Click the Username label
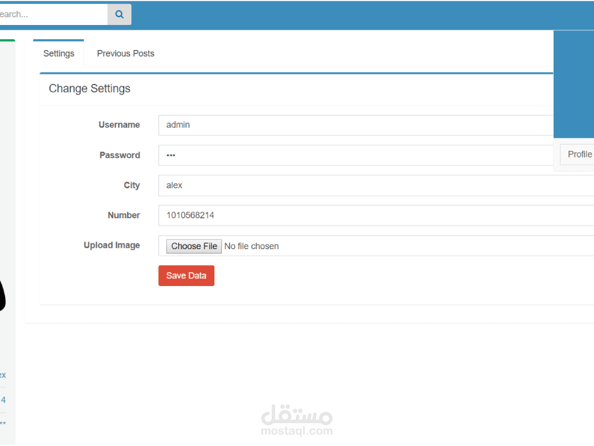This screenshot has width=594, height=446. pos(119,125)
